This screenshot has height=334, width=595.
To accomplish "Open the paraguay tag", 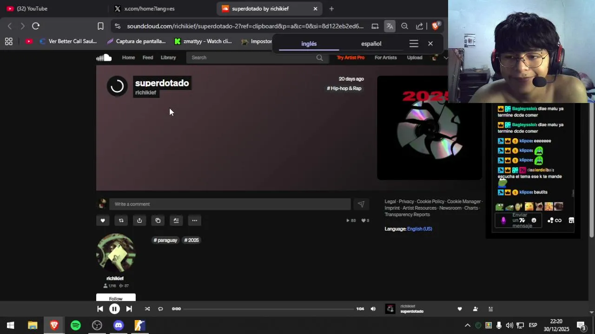I will pyautogui.click(x=165, y=240).
